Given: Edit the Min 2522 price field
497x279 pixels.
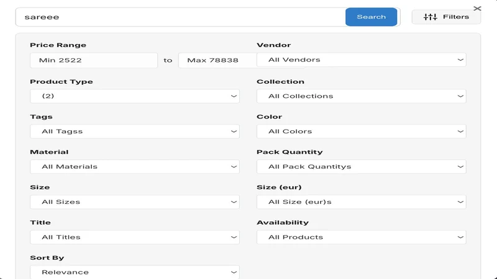Looking at the screenshot, I should [94, 60].
